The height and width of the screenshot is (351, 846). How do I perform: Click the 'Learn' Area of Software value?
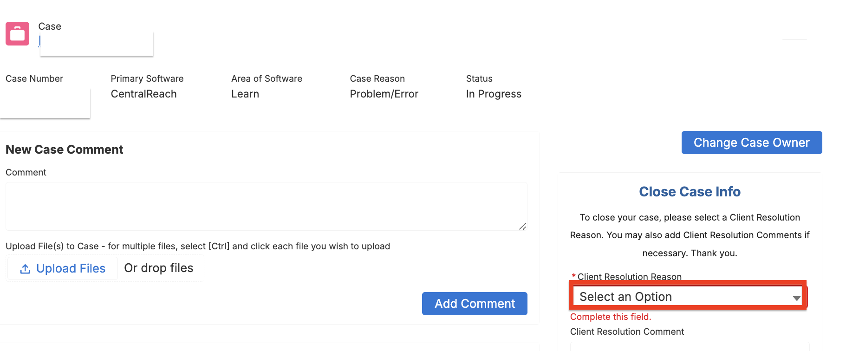[245, 94]
